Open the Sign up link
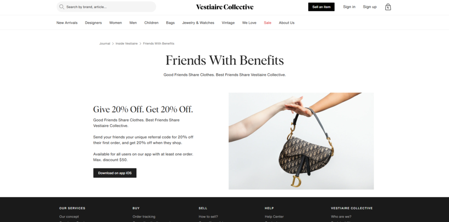449x222 pixels. coord(370,7)
